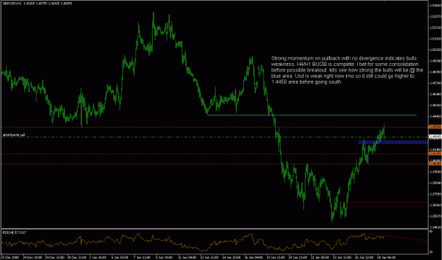442x260 pixels.
Task: Select the dark red horizontal line near the low
Action: pyautogui.click(x=383, y=202)
